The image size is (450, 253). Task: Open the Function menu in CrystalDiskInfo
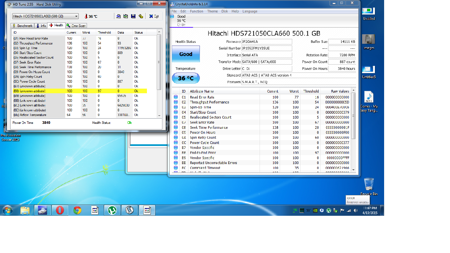coord(196,11)
